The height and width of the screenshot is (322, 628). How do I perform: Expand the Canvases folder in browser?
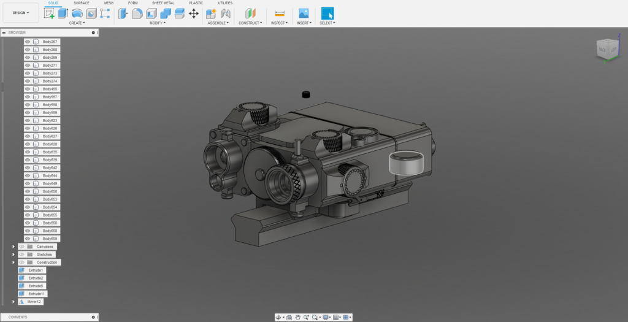click(13, 247)
